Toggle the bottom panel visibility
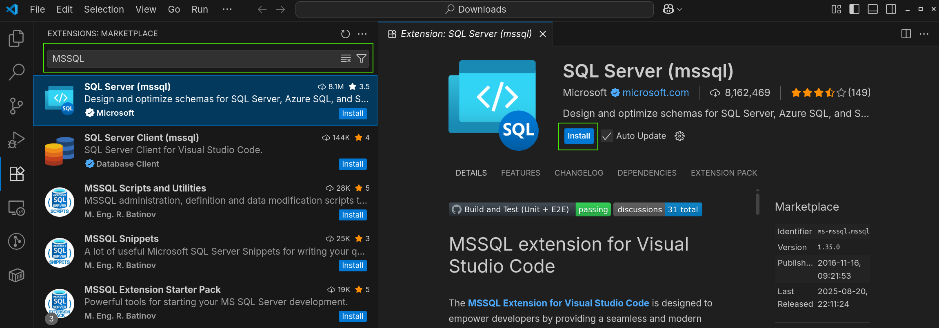939x328 pixels. (x=872, y=9)
